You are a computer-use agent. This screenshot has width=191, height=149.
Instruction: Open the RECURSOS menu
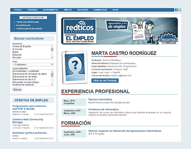pyautogui.click(x=83, y=10)
